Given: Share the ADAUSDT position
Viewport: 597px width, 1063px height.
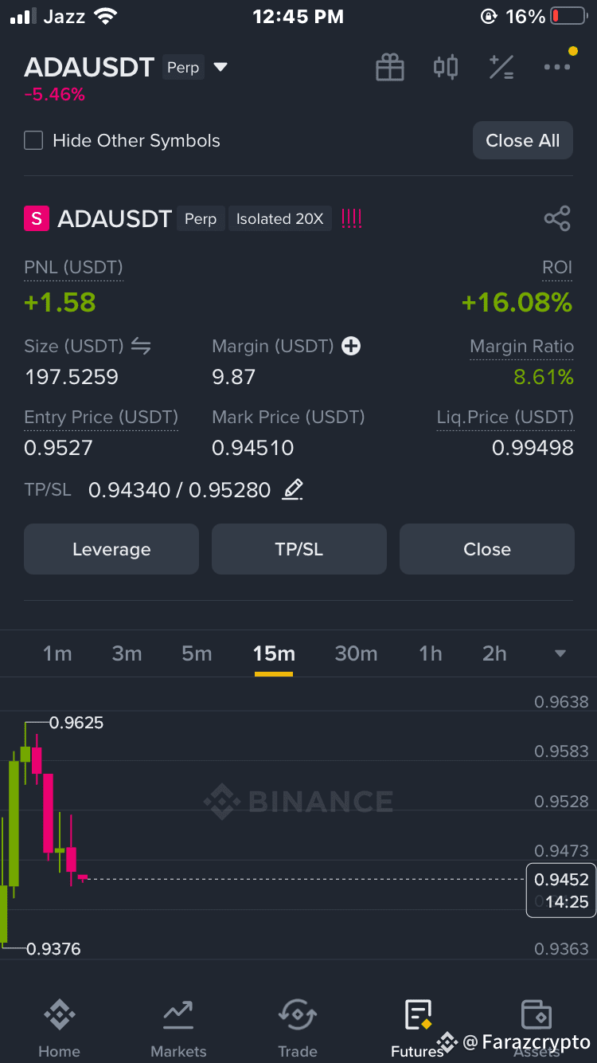Looking at the screenshot, I should (x=557, y=218).
